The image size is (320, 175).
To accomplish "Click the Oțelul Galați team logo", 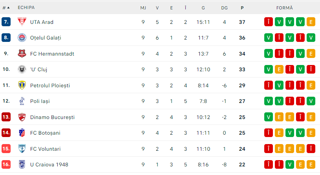I will click(22, 38).
